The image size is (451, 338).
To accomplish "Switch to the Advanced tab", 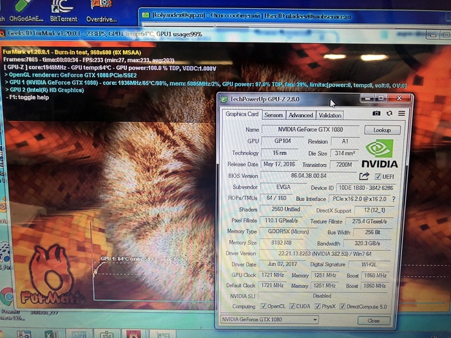I will 300,115.
